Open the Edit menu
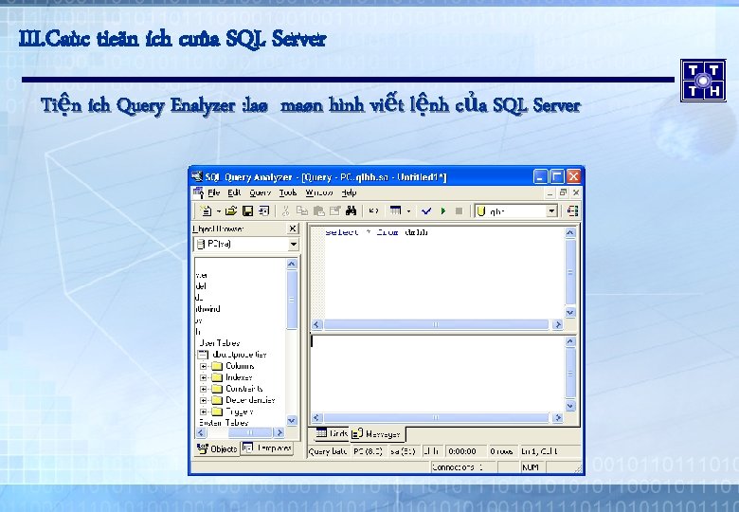The height and width of the screenshot is (512, 739). 234,192
